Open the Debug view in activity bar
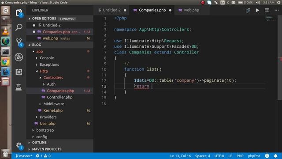 [19, 57]
